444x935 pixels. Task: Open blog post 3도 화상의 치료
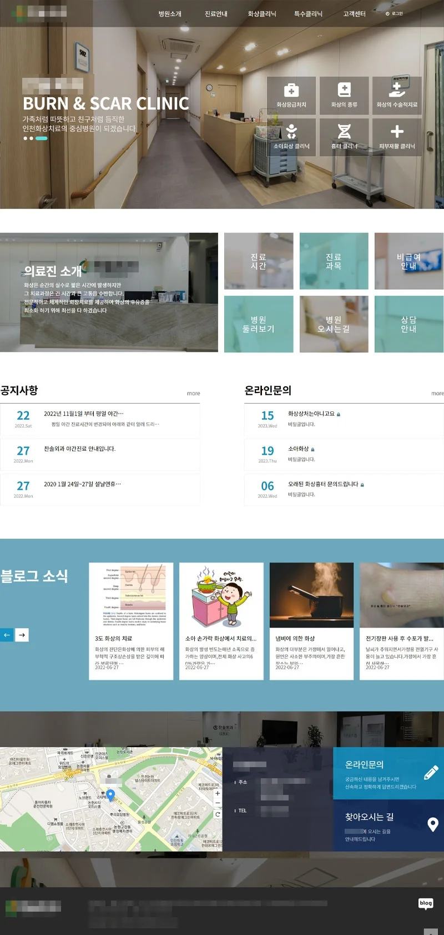point(131,621)
